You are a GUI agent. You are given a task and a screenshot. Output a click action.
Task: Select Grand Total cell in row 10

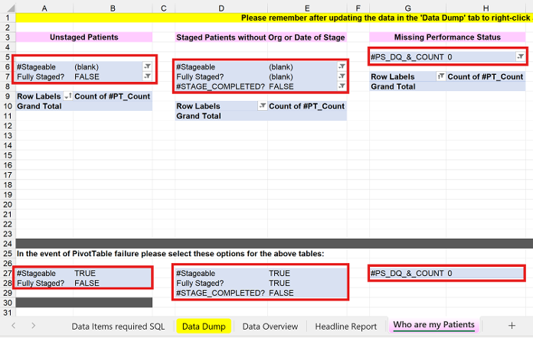coord(44,106)
